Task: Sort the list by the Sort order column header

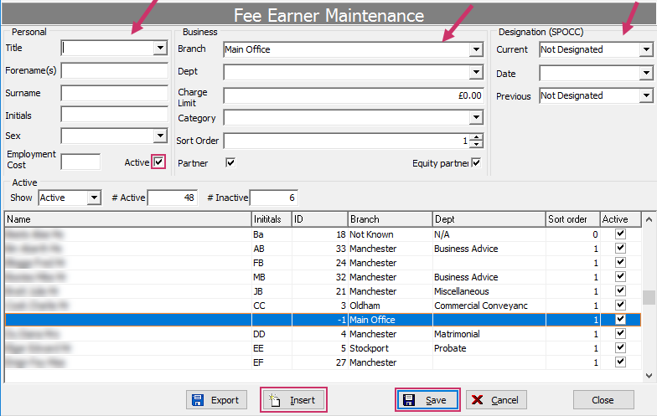Action: (x=573, y=219)
